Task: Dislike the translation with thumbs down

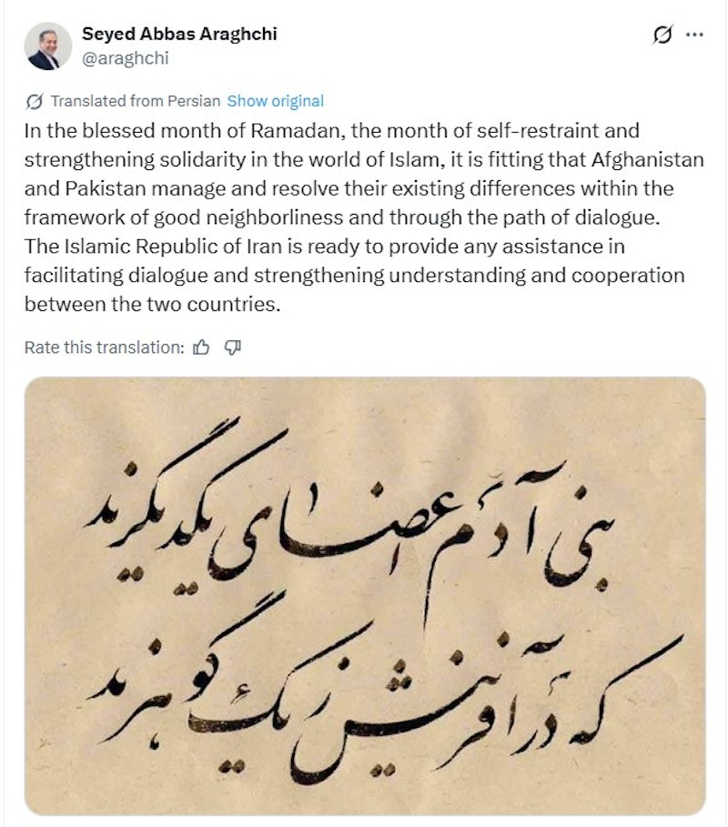Action: point(231,347)
